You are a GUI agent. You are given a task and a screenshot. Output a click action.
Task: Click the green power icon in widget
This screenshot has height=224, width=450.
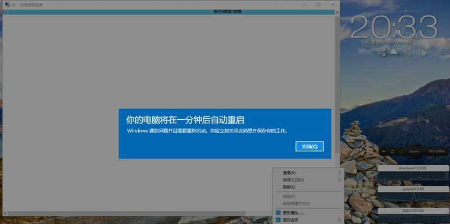click(x=401, y=151)
